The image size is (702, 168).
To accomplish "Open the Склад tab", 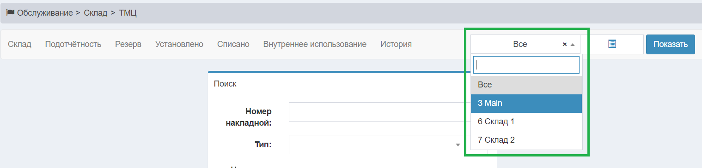I will 19,44.
